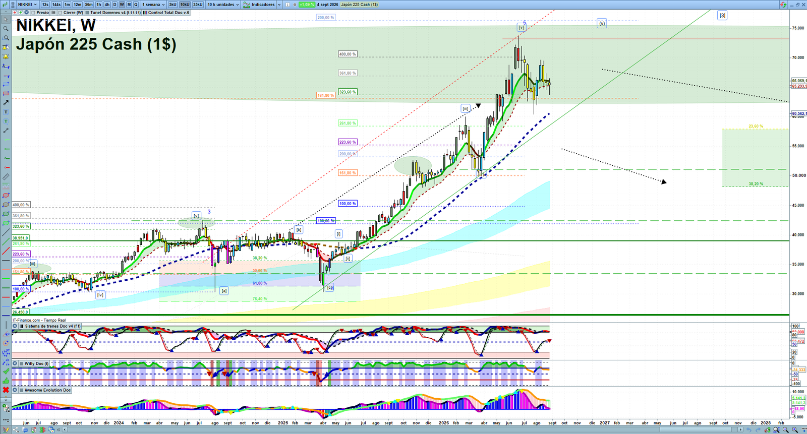Select the alert bell with cursor tool
807x434 pixels.
click(6, 47)
